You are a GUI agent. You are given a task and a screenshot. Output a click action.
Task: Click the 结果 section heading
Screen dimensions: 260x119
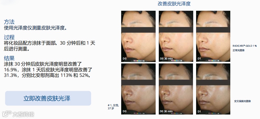click(9, 58)
